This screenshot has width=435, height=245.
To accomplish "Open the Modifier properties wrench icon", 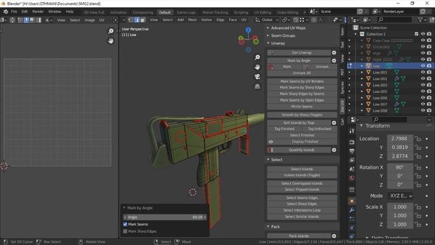I will point(352,210).
